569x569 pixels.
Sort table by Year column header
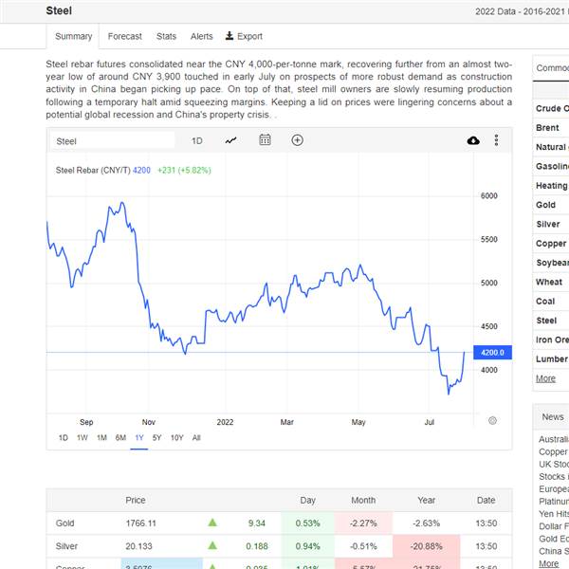427,500
